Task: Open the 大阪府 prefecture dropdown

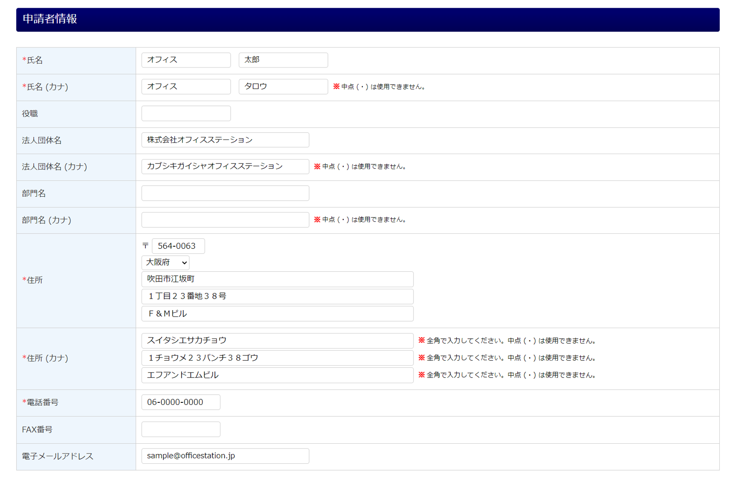Action: pos(165,262)
